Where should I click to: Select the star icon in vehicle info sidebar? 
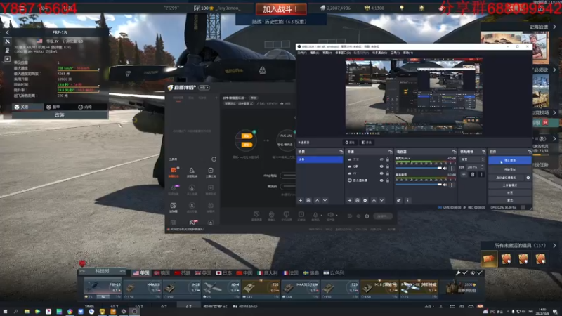[7, 59]
